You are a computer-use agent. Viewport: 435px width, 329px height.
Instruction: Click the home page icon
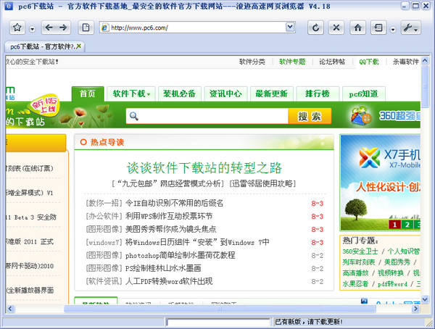358,28
